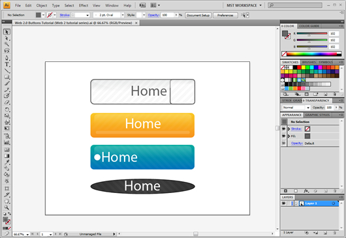The image size is (346, 238).
Task: Open fill color dropdown in control bar
Action: click(43, 15)
